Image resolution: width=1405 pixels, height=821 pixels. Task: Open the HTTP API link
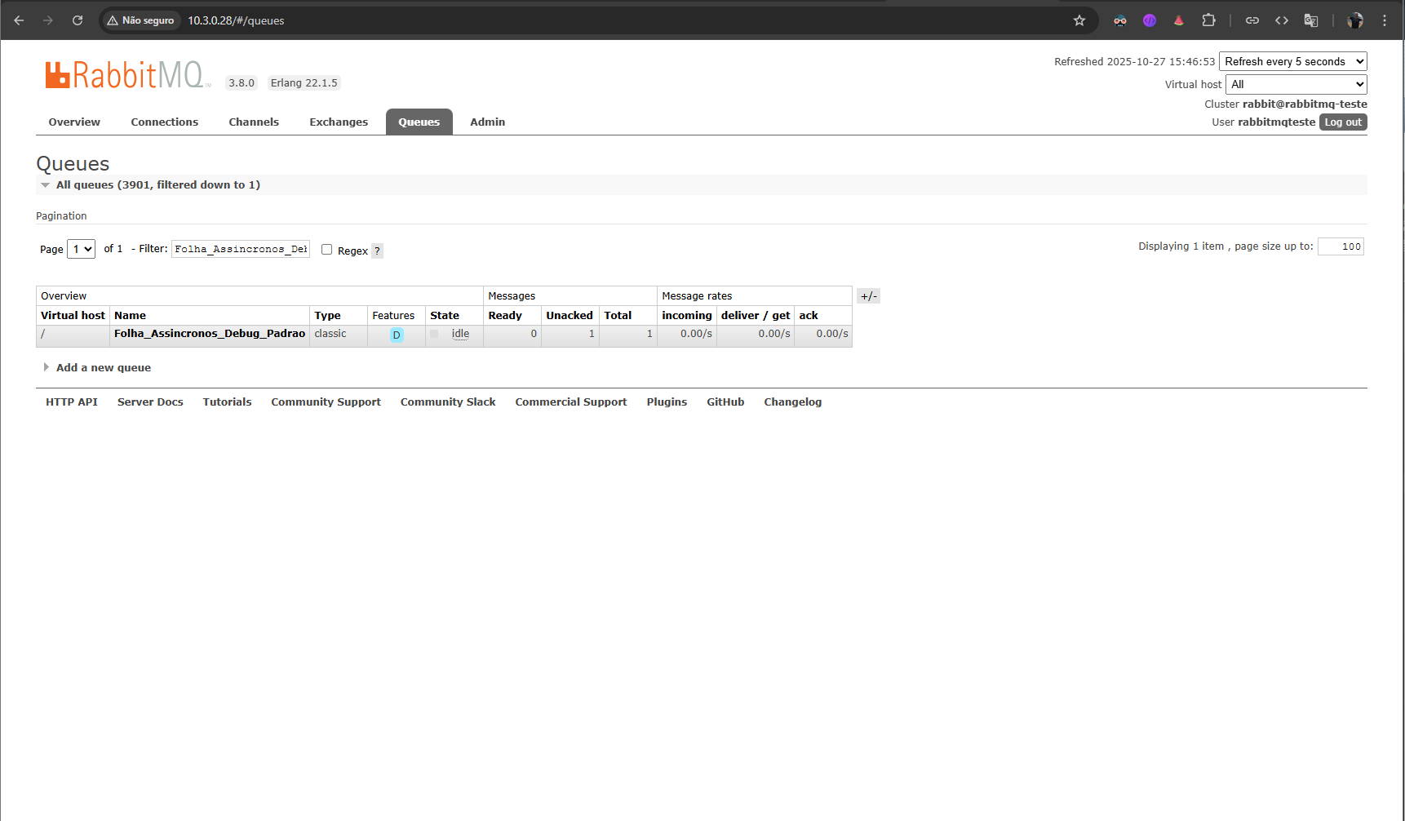72,402
